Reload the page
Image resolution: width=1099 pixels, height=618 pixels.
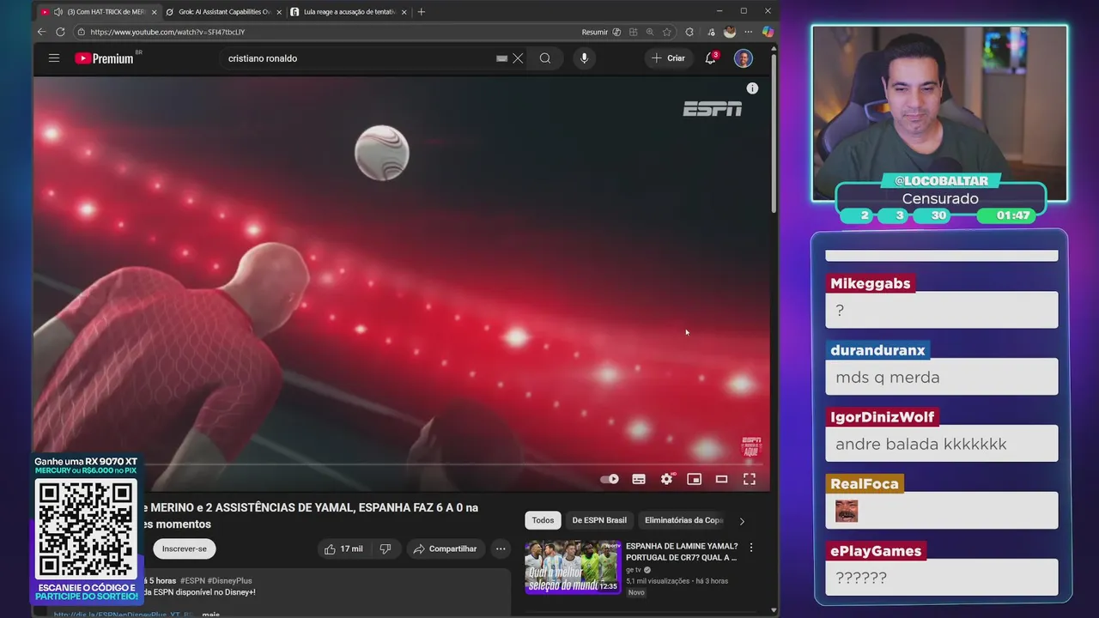click(60, 32)
